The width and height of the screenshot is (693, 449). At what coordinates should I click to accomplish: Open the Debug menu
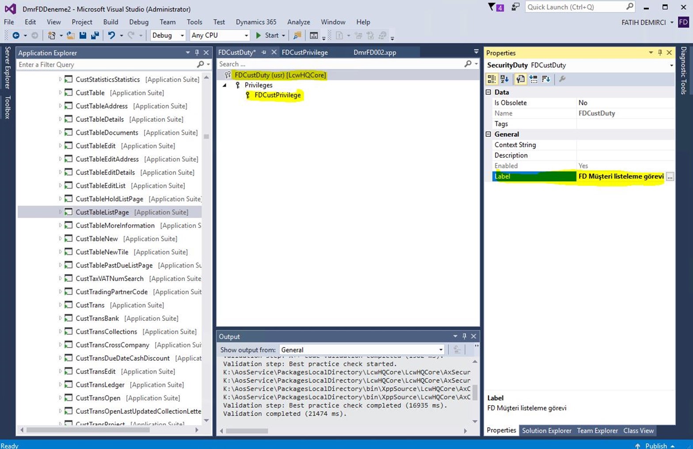(x=139, y=22)
